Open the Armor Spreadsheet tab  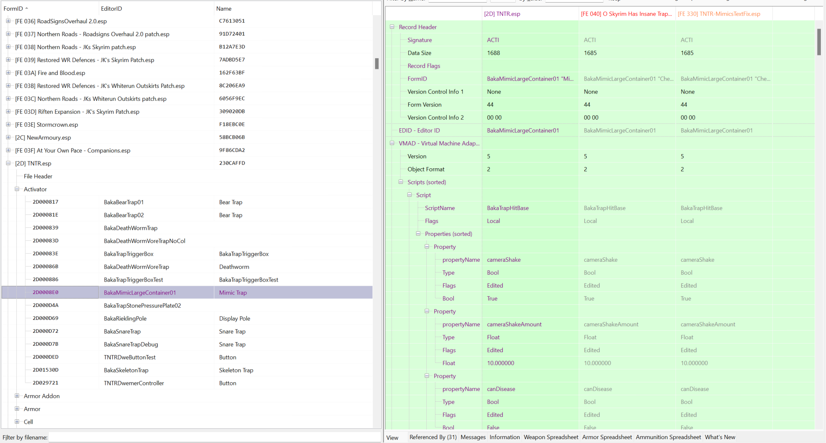coord(607,437)
